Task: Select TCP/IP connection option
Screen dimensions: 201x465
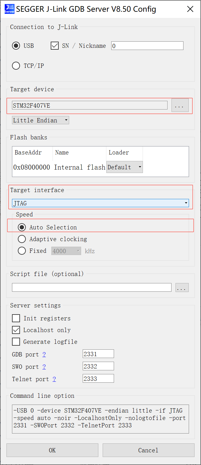Action: [x=16, y=66]
